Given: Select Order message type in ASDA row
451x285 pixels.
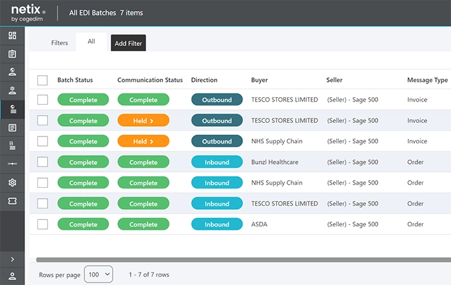Looking at the screenshot, I should [416, 224].
